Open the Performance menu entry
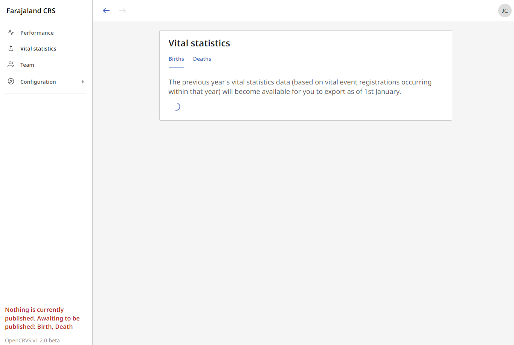The image size is (514, 345). click(37, 32)
